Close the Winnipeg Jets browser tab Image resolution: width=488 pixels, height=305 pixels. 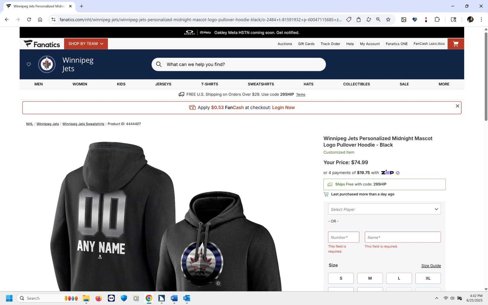coord(70,6)
